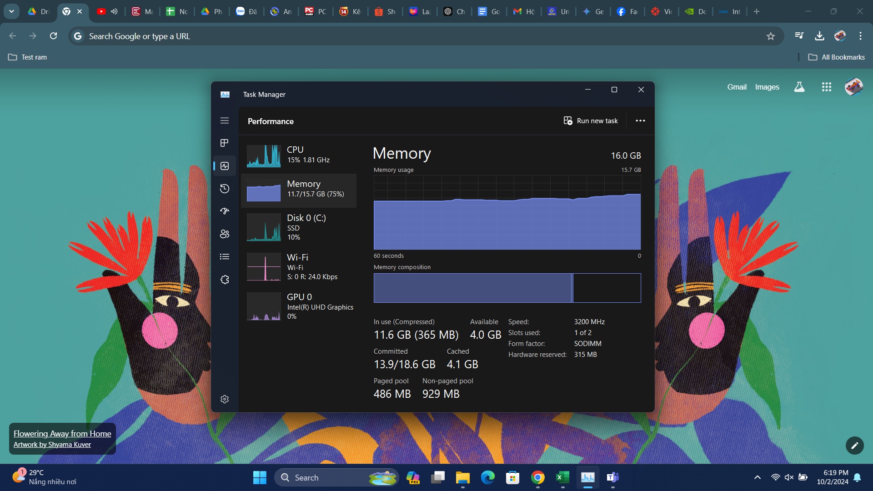Switch to the Shopee tab

(x=385, y=11)
